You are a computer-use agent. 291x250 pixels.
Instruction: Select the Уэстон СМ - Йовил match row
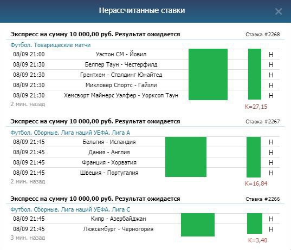pyautogui.click(x=145, y=54)
